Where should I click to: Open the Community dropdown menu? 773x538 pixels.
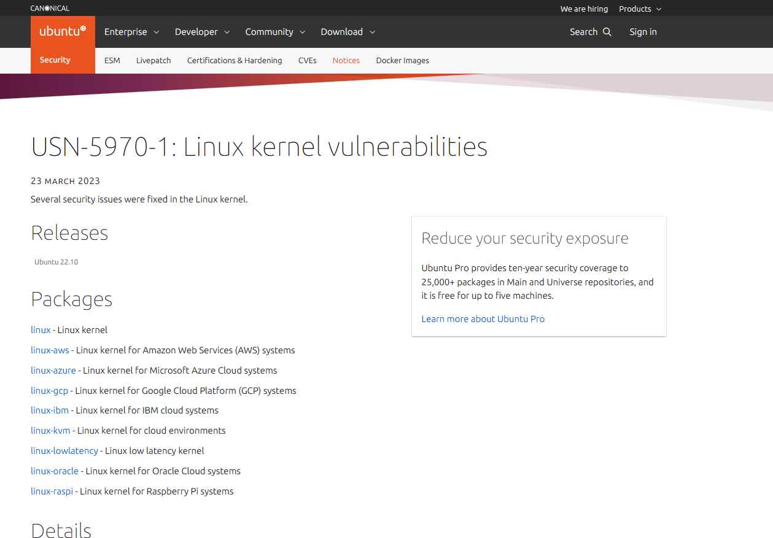click(275, 32)
